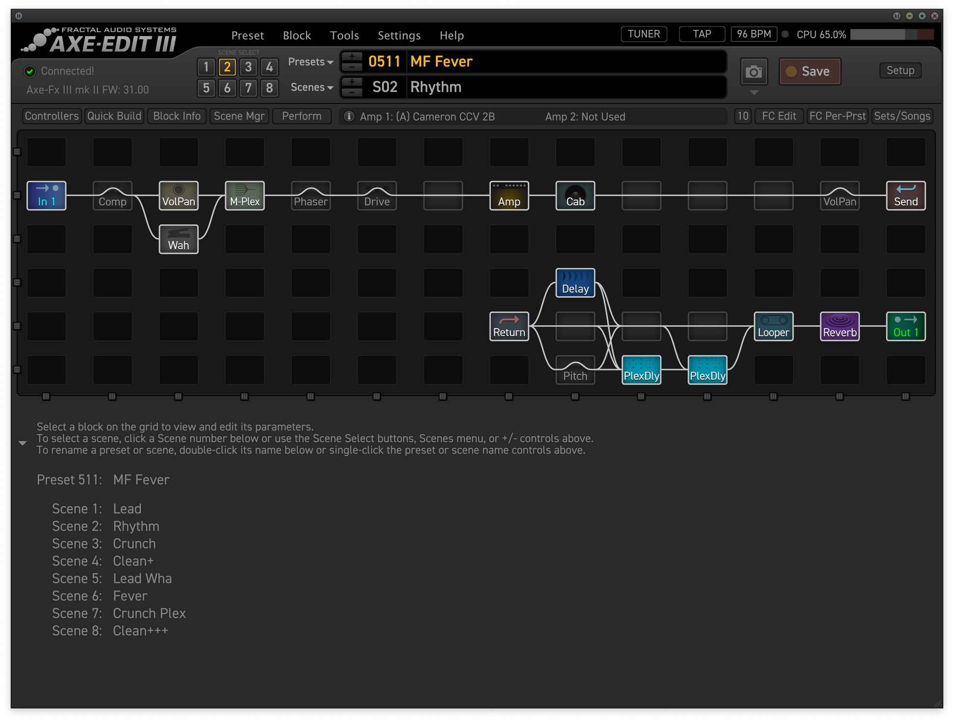Select the Looper block
The width and height of the screenshot is (954, 721).
[773, 327]
